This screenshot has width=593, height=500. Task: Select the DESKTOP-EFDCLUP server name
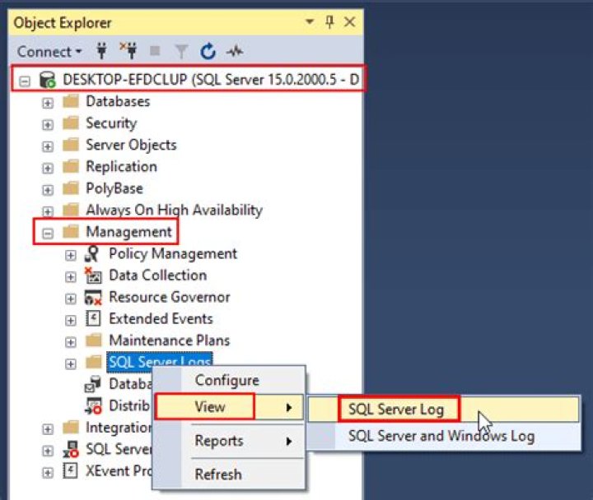(211, 80)
